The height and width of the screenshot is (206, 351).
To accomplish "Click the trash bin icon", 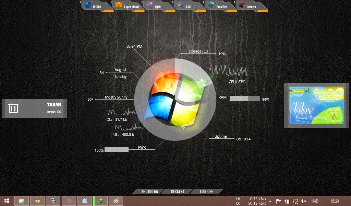I will point(13,108).
